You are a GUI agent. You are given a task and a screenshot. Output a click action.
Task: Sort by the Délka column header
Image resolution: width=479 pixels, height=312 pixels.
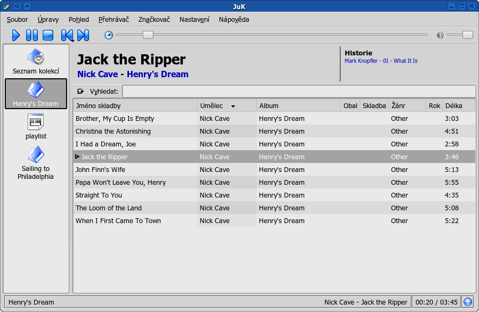coord(459,105)
